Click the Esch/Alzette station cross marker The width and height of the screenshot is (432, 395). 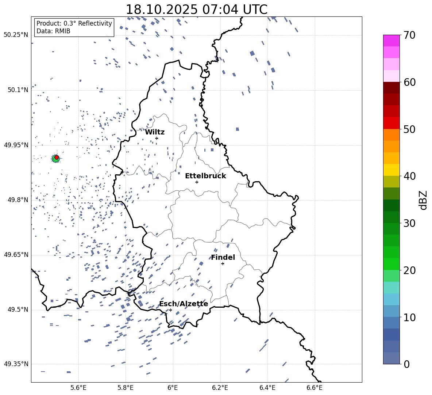[x=170, y=310]
